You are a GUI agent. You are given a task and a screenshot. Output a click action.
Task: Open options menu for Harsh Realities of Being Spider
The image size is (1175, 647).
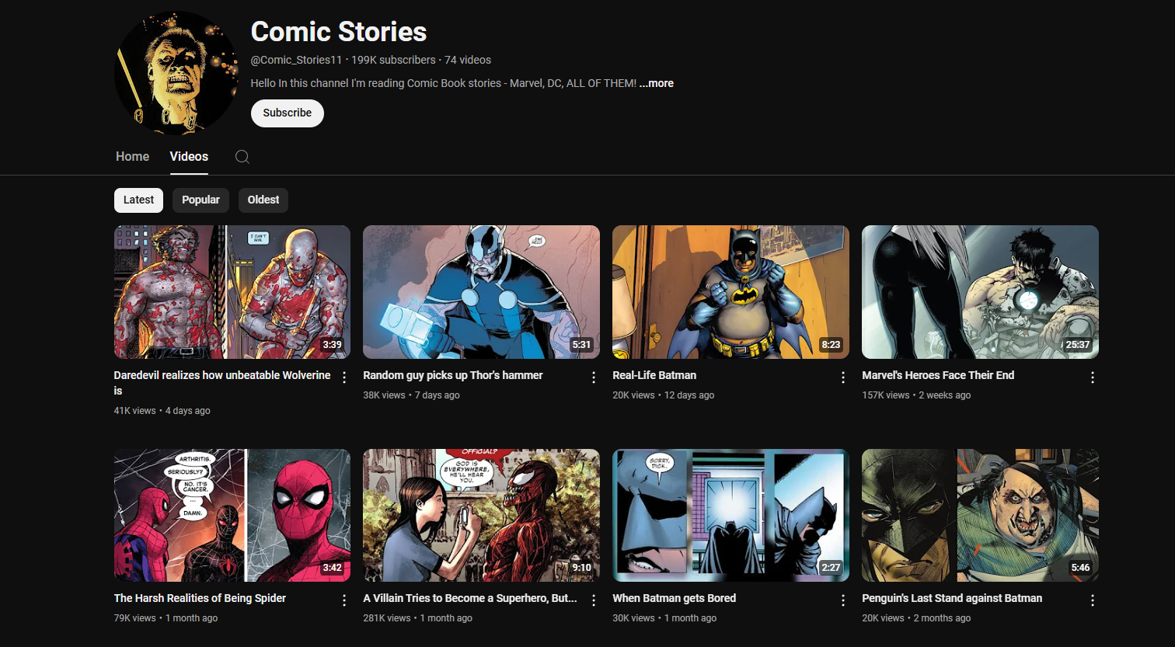tap(344, 600)
